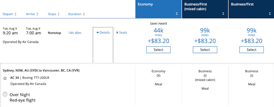Sort flights by Duration column
The image size is (274, 107).
pyautogui.click(x=76, y=14)
